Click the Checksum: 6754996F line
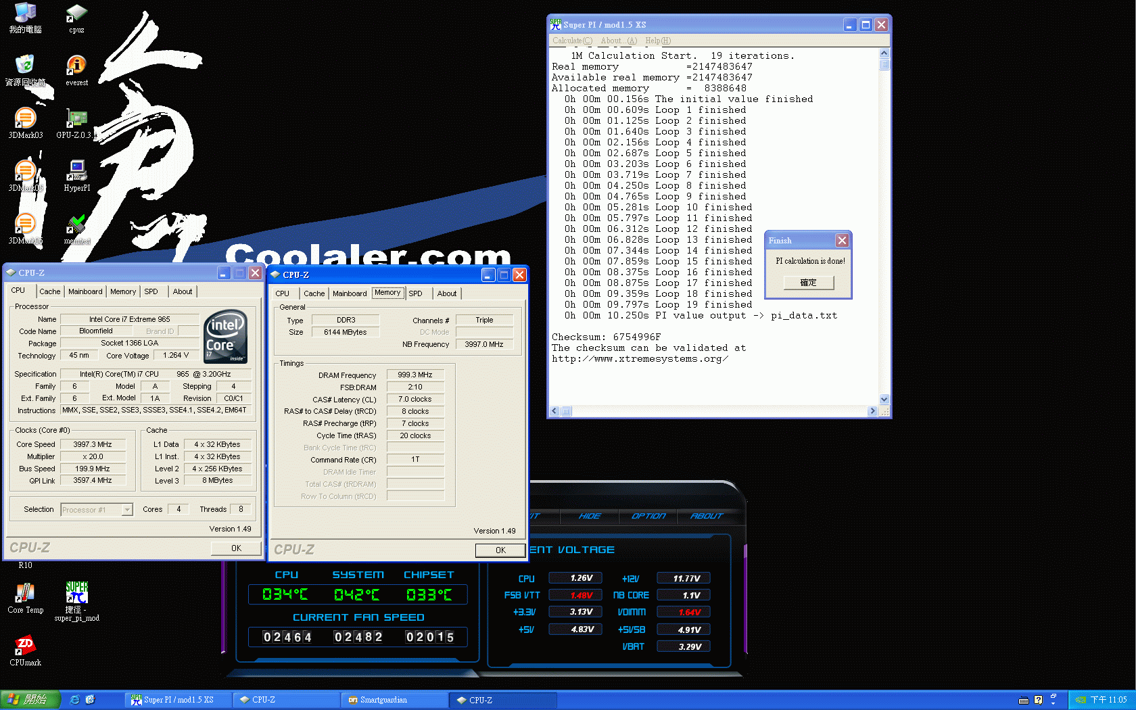 click(606, 337)
